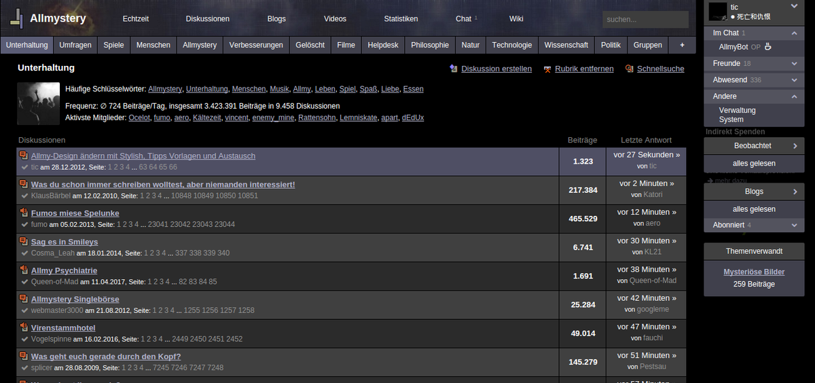Click the checkmark icon in Cosma_Leah row
This screenshot has height=383, width=815.
click(x=24, y=253)
